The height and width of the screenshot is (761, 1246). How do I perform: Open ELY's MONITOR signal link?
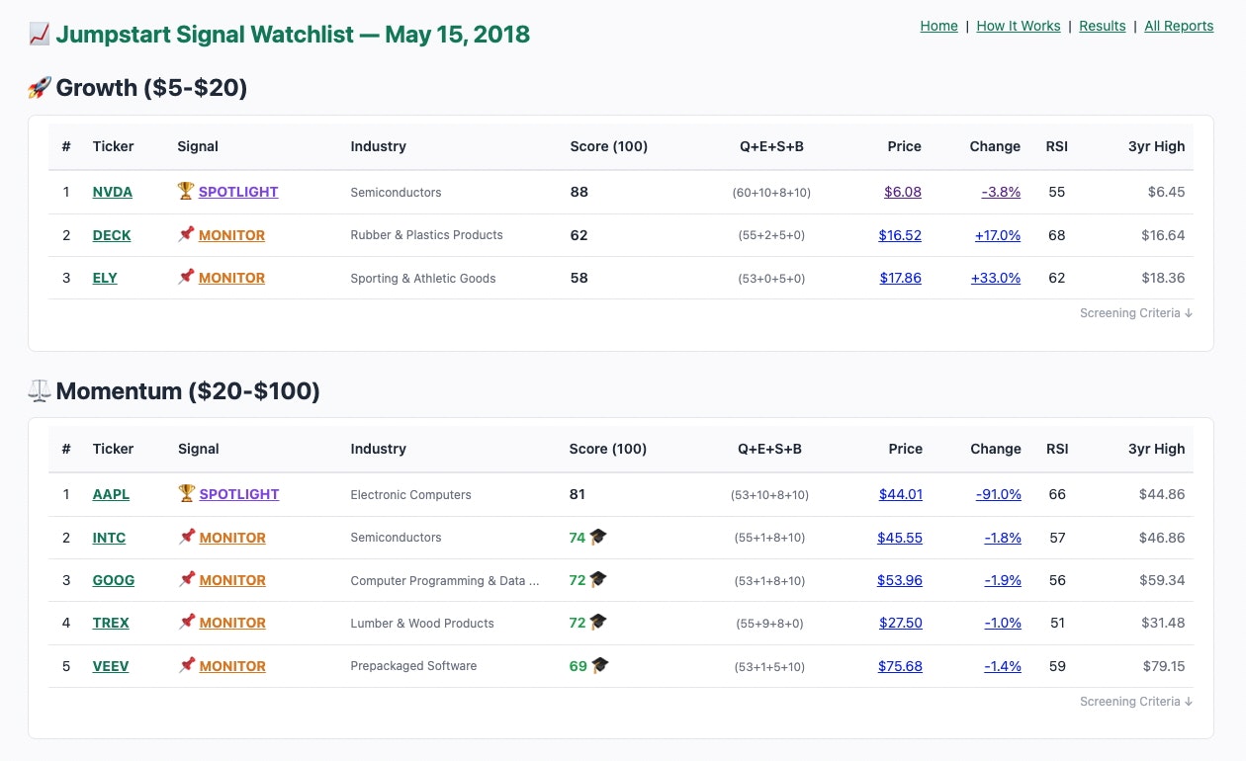click(x=231, y=278)
